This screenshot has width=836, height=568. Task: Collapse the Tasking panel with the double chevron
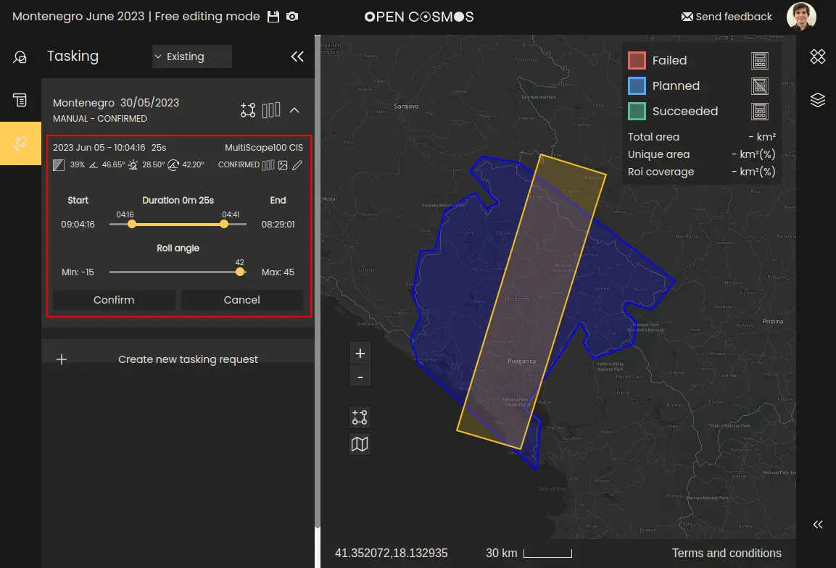click(x=297, y=56)
